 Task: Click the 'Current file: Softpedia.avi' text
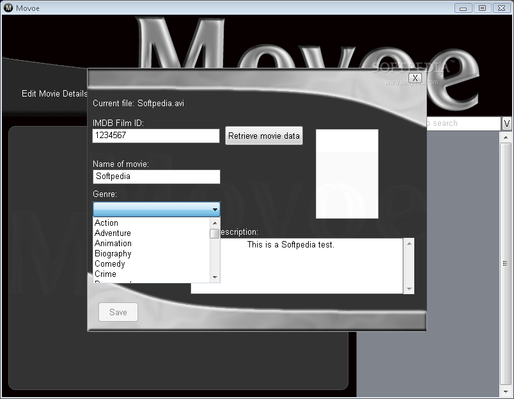138,104
